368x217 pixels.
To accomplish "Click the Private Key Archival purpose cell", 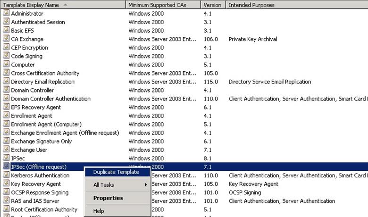I will 253,39.
